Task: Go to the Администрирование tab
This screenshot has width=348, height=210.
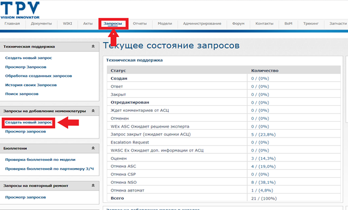Action: tap(202, 23)
